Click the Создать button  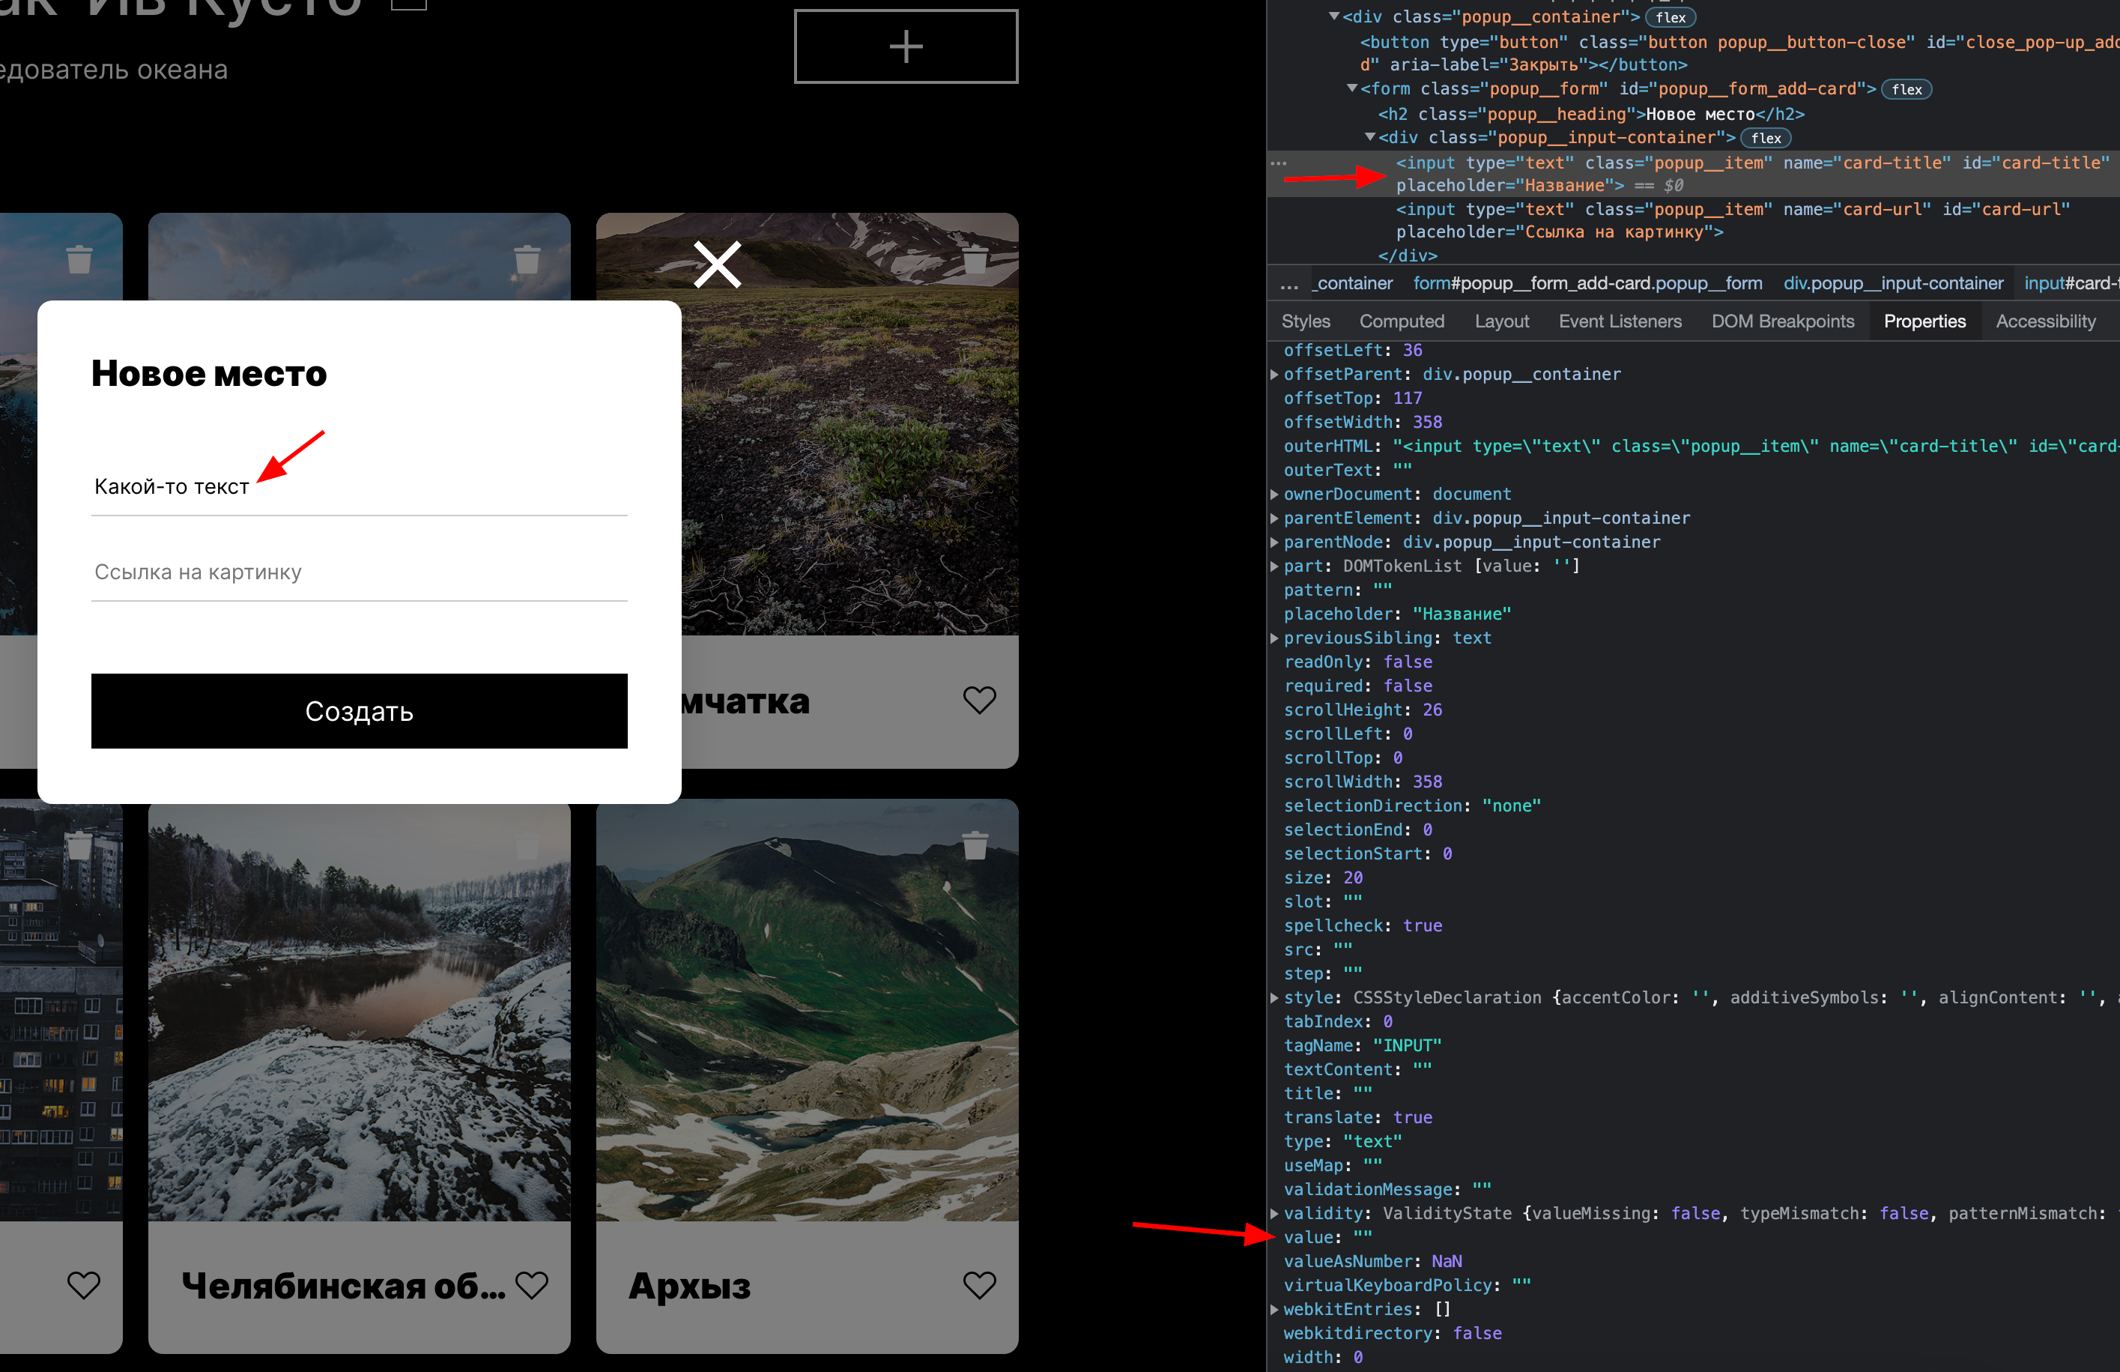pyautogui.click(x=359, y=711)
